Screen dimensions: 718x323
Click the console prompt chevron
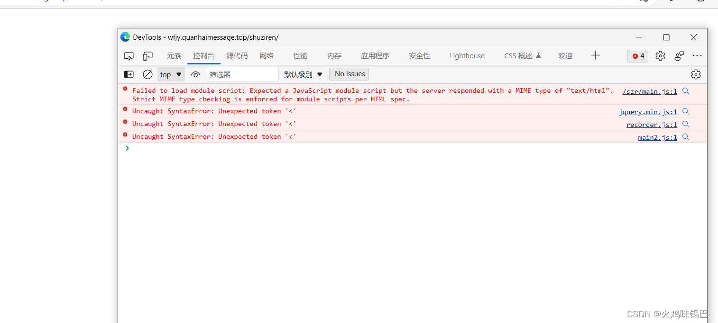[x=127, y=148]
